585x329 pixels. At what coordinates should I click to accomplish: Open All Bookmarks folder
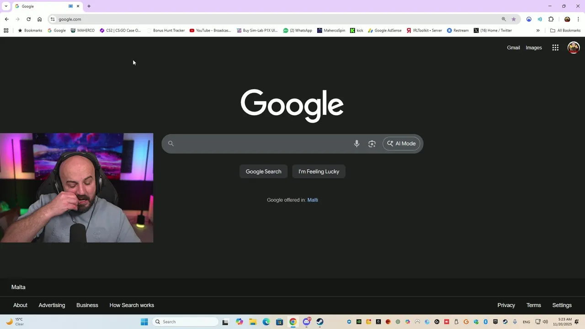(x=565, y=31)
